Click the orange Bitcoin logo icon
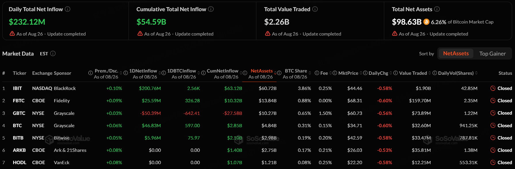Screen dimensions: 515x169 point(426,22)
